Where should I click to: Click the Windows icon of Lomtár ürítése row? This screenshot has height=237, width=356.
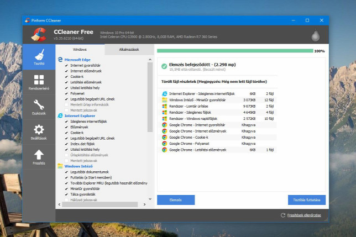[164, 106]
